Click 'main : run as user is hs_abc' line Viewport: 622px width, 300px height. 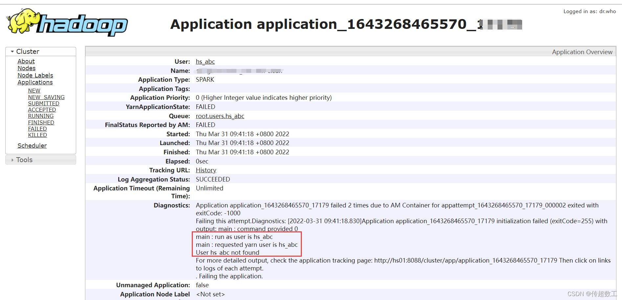[x=234, y=237]
